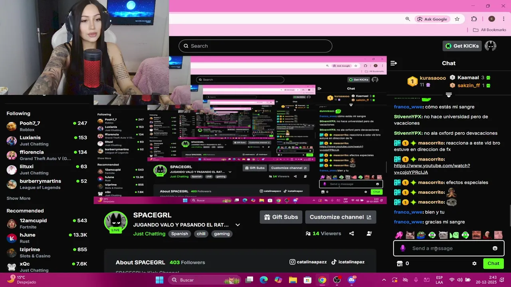Open the Chrome extensions puzzle icon
This screenshot has height=287, width=511.
pyautogui.click(x=474, y=19)
